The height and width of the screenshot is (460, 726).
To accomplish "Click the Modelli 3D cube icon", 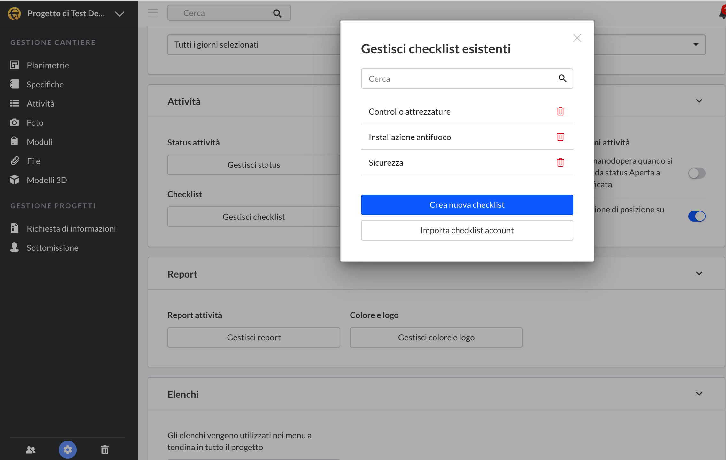I will pyautogui.click(x=14, y=180).
